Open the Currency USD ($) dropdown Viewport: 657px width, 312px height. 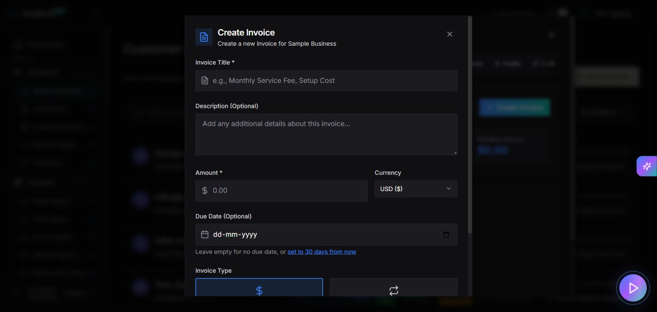pyautogui.click(x=416, y=189)
